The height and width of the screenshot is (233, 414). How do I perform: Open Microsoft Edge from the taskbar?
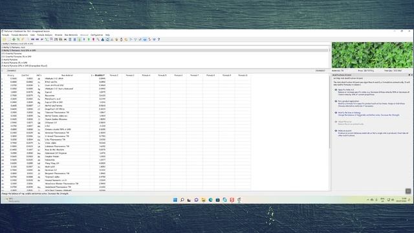[210, 200]
